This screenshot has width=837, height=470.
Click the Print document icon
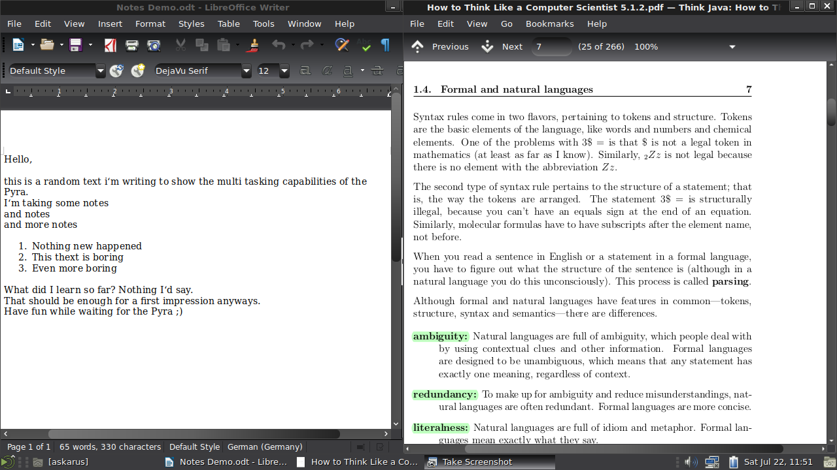click(132, 45)
